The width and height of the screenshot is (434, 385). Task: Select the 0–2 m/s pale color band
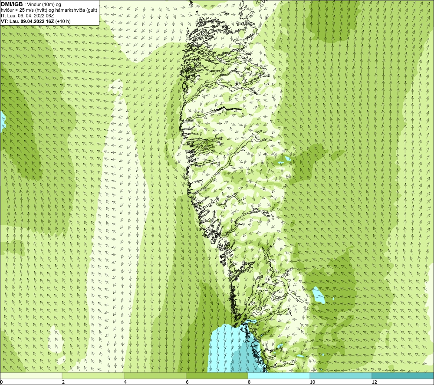pos(31,375)
